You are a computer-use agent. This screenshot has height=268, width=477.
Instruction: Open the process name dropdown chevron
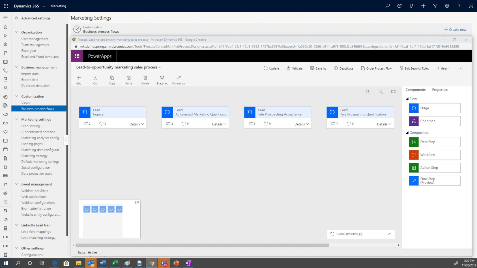[x=160, y=68]
